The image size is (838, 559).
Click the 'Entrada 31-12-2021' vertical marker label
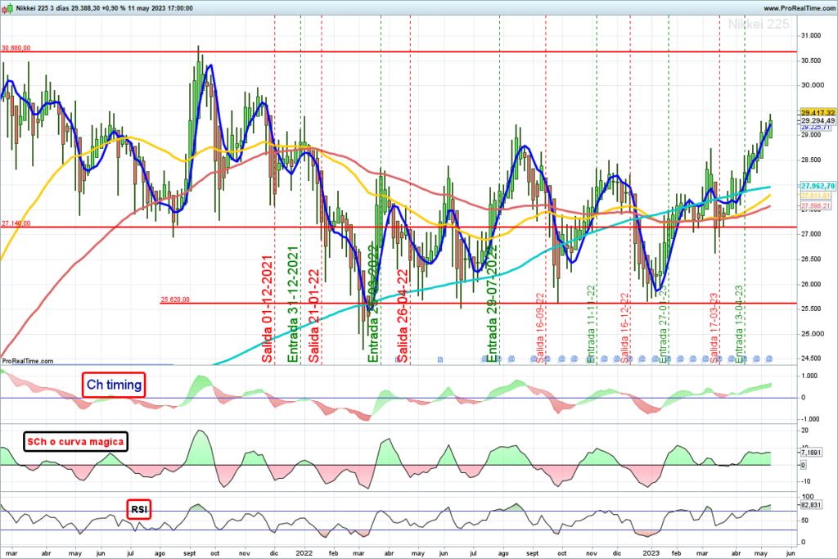293,304
